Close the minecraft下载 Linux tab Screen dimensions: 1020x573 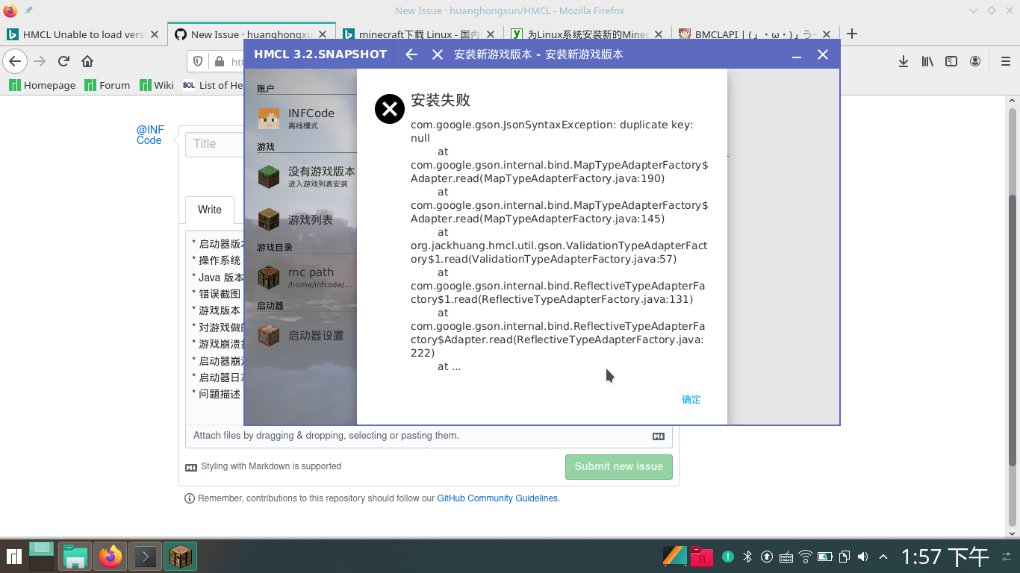(489, 34)
